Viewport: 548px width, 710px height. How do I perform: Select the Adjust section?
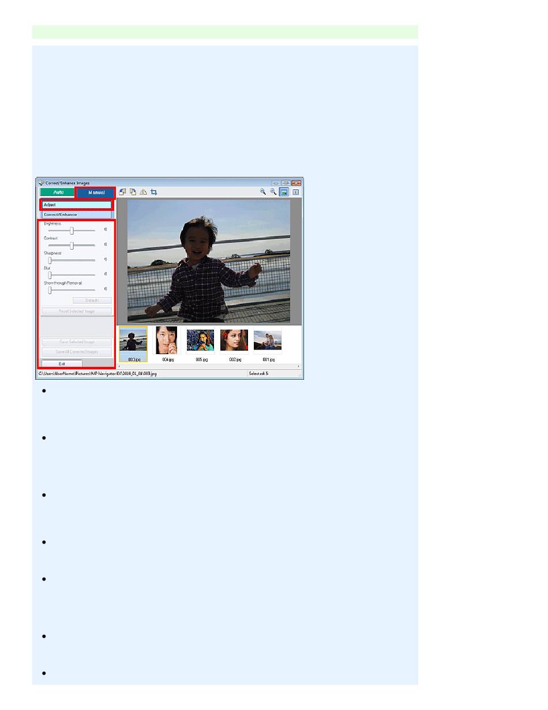(x=76, y=205)
